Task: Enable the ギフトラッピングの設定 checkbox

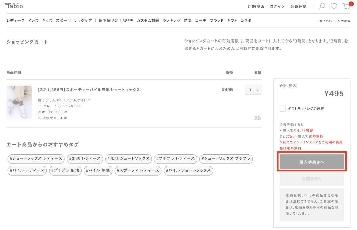Action: pyautogui.click(x=282, y=109)
